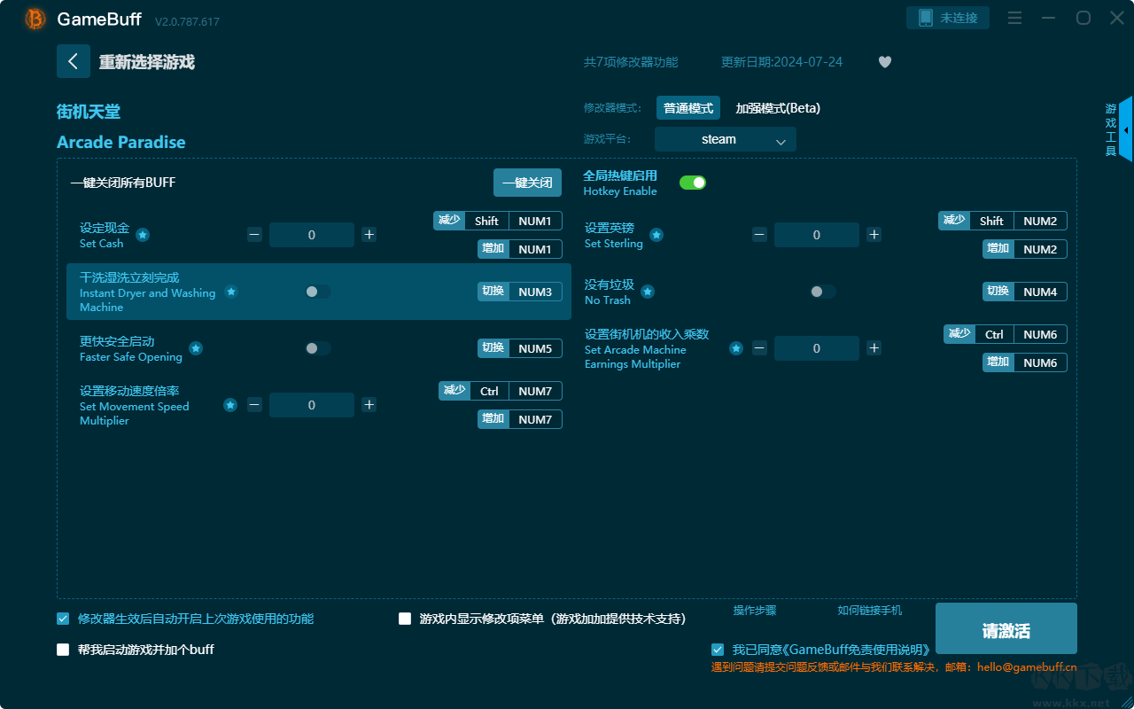Click the 增加 NUM2 hotkey button
The image size is (1134, 709).
1025,249
